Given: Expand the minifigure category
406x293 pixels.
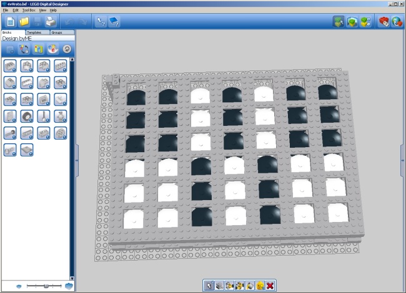Looking at the screenshot, I should [x=61, y=117].
